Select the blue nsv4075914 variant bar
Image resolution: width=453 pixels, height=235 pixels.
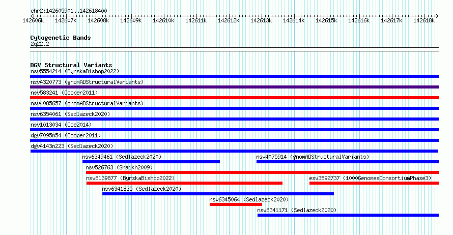348,162
